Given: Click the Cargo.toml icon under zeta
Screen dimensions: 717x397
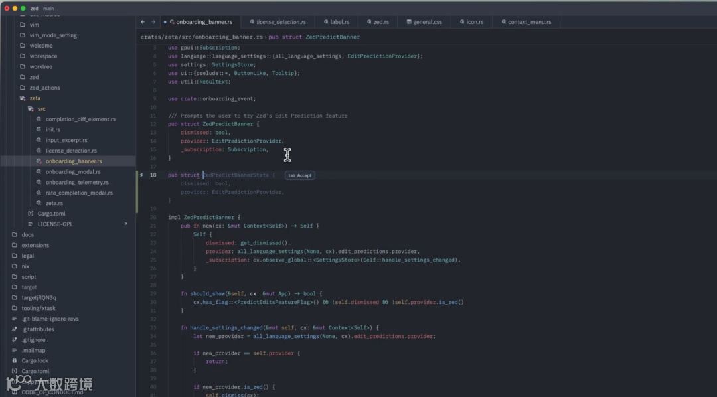Looking at the screenshot, I should (31, 214).
